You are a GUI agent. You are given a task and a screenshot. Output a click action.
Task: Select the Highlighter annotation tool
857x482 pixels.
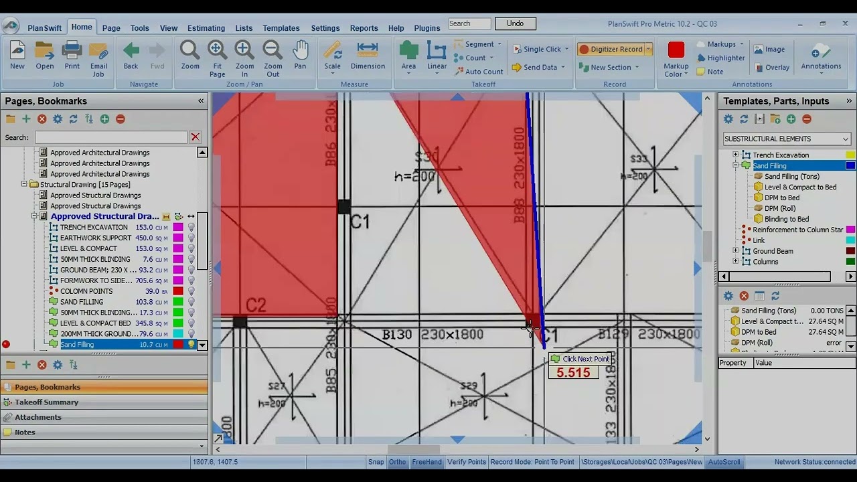click(x=720, y=58)
